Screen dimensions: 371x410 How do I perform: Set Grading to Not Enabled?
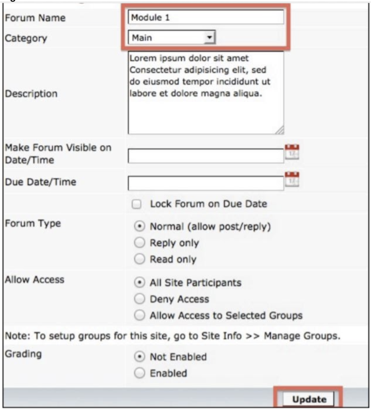[139, 357]
